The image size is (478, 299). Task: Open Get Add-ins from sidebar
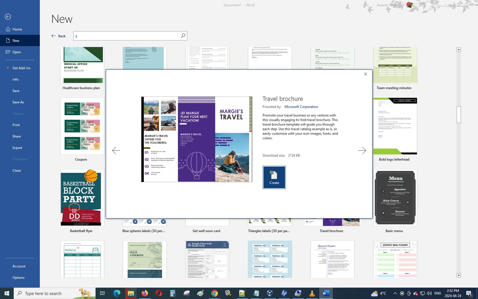point(21,68)
